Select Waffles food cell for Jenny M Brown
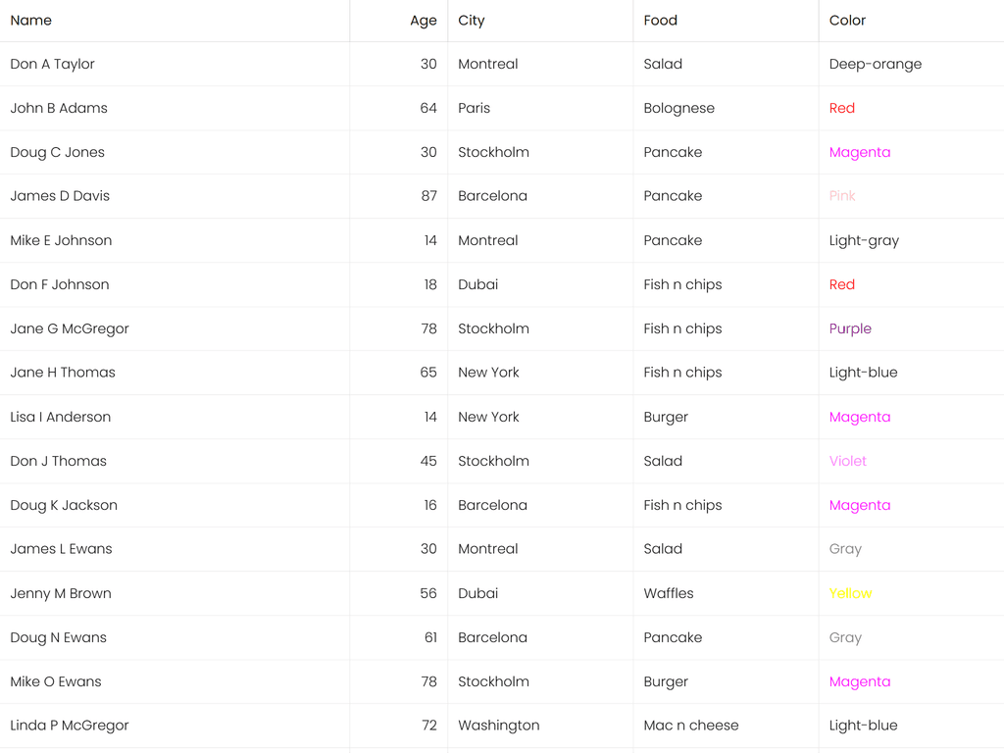The image size is (1004, 753). coord(669,594)
